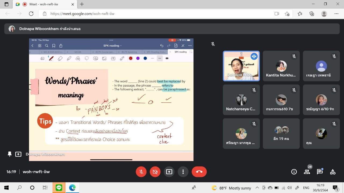Open the LINE app from taskbar
The width and height of the screenshot is (344, 193).
tap(59, 188)
